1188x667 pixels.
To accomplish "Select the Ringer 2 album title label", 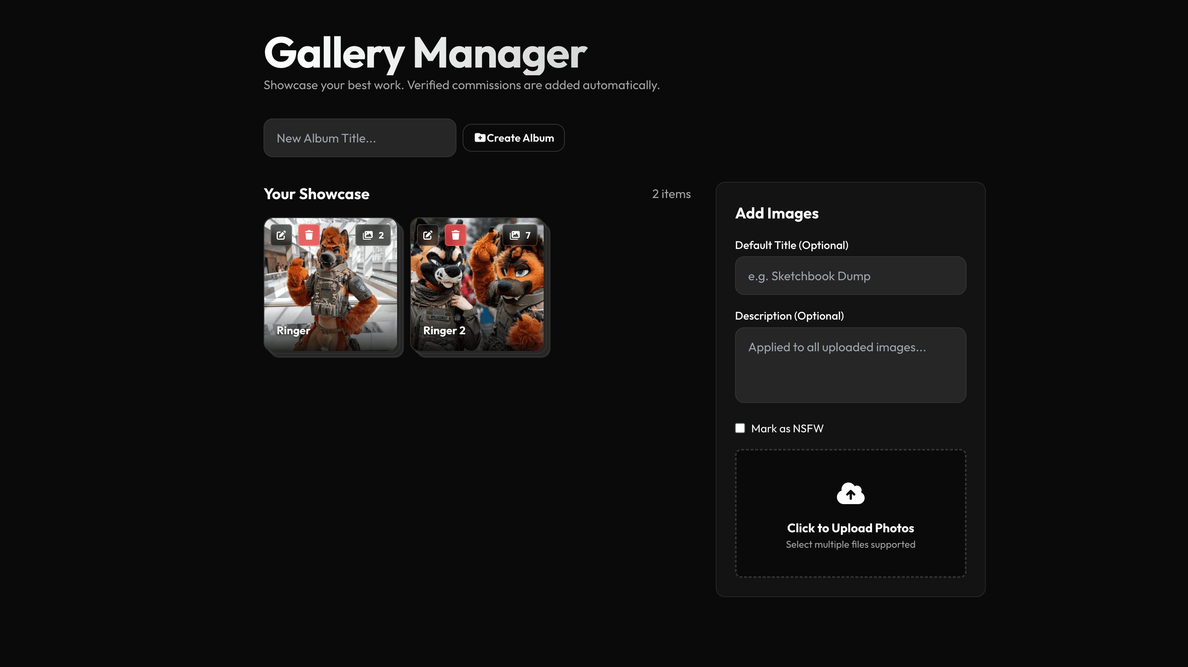I will pos(444,330).
